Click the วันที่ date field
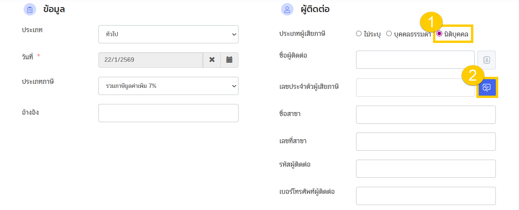This screenshot has height=210, width=519. (x=150, y=60)
